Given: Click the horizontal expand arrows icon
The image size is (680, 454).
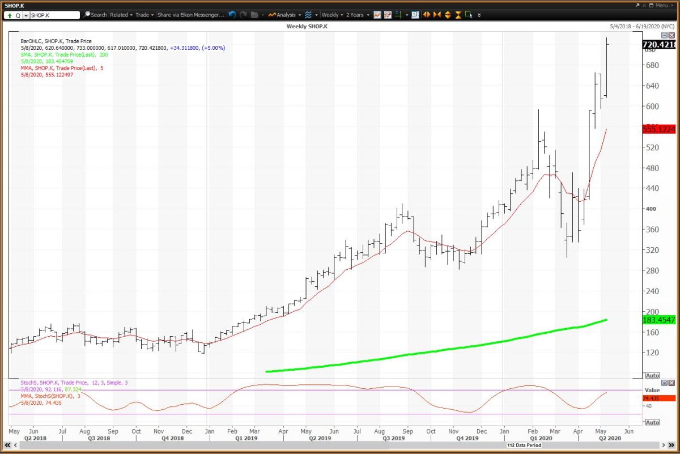Looking at the screenshot, I should click(427, 15).
